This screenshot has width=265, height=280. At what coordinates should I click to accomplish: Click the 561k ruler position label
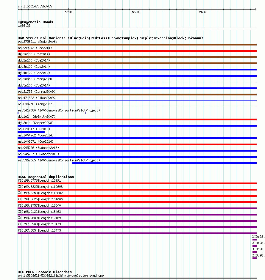(68, 12)
